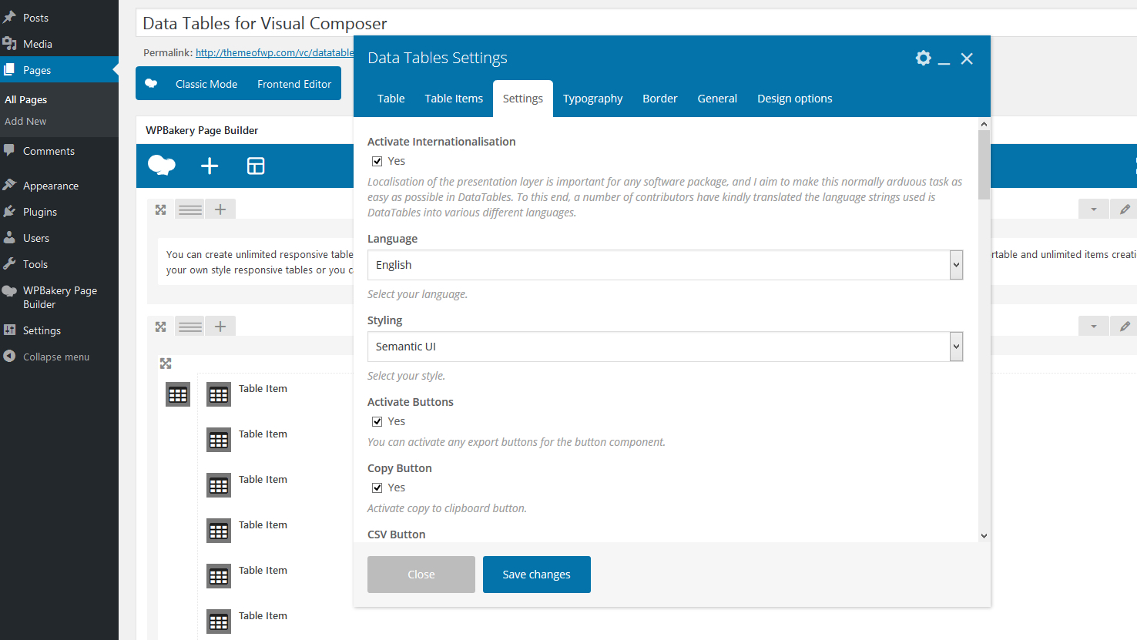Launch the Frontend Editor
The image size is (1137, 640).
pos(294,84)
